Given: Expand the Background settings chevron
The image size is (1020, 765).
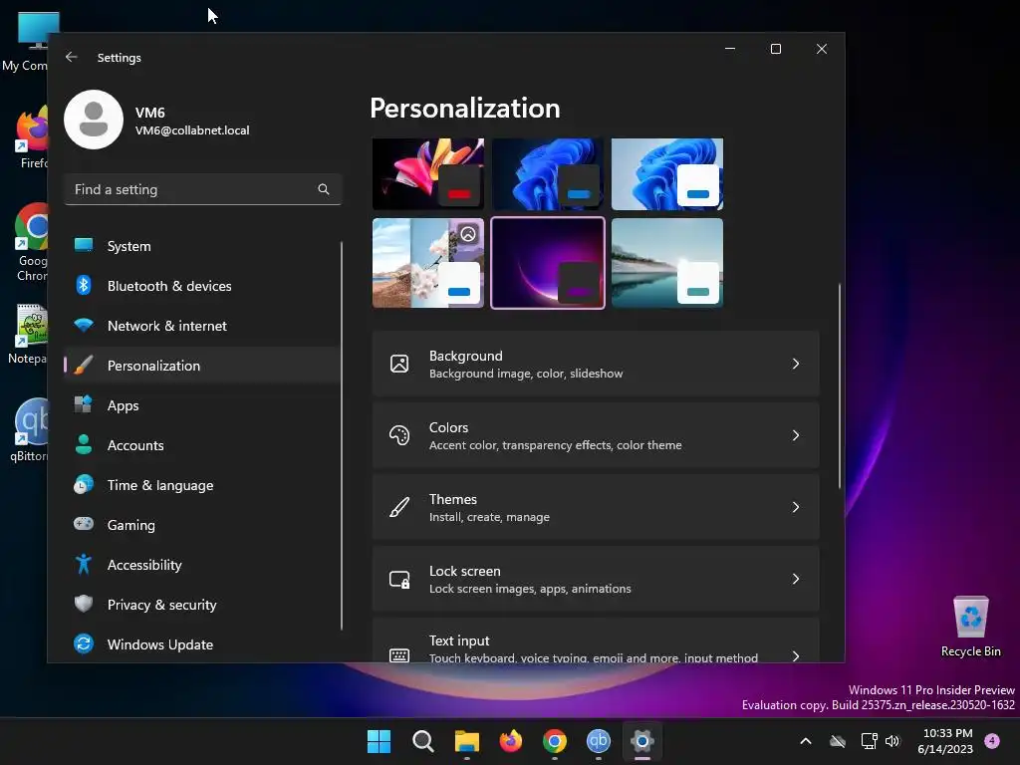Looking at the screenshot, I should point(796,364).
